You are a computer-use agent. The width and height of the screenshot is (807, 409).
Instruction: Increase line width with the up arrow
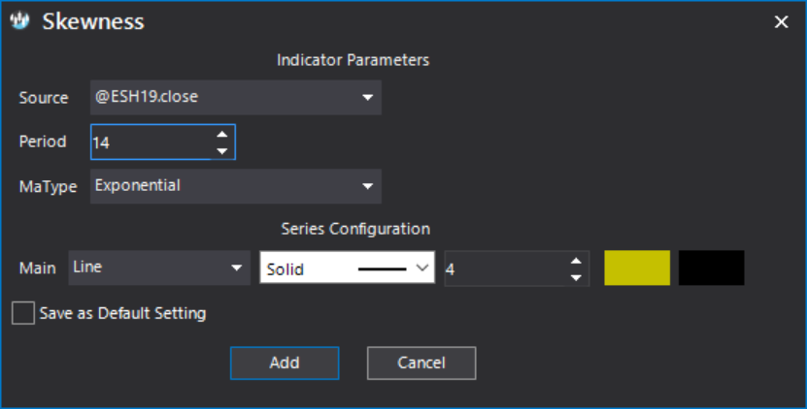click(x=576, y=261)
